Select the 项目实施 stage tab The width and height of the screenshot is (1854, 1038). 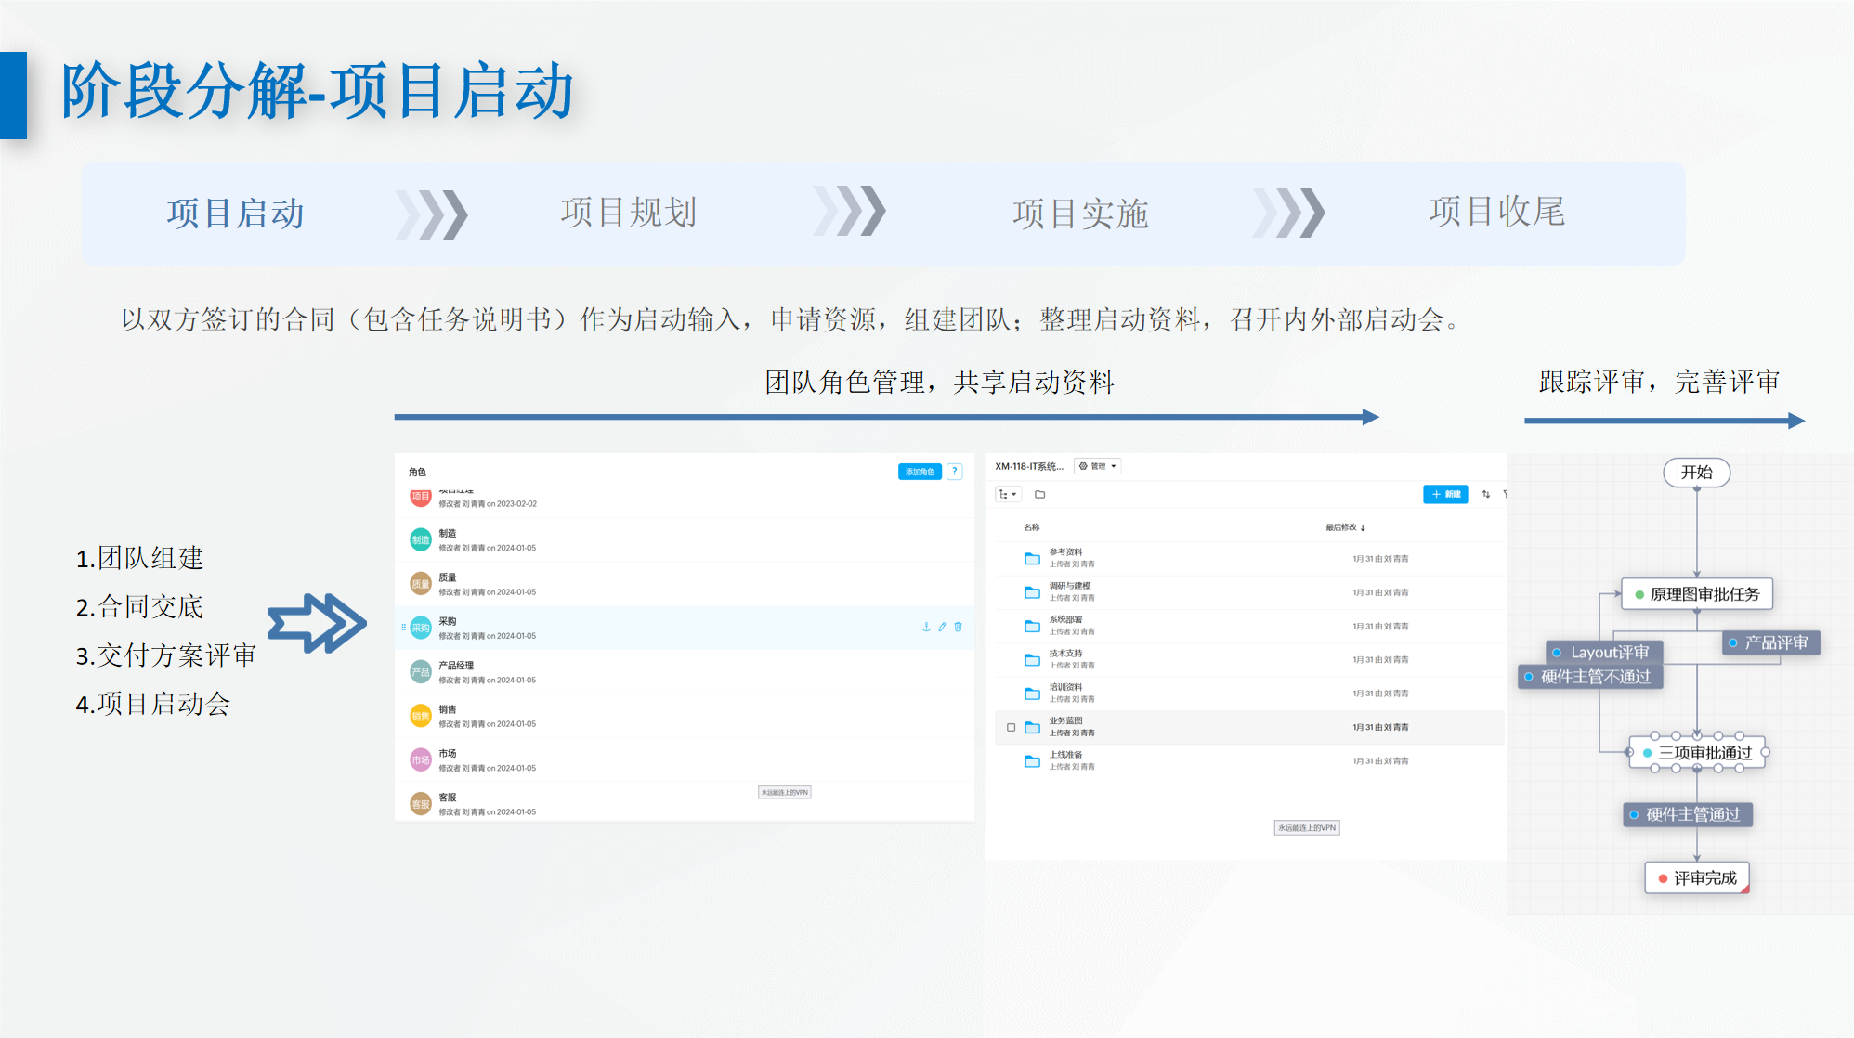tap(1079, 214)
